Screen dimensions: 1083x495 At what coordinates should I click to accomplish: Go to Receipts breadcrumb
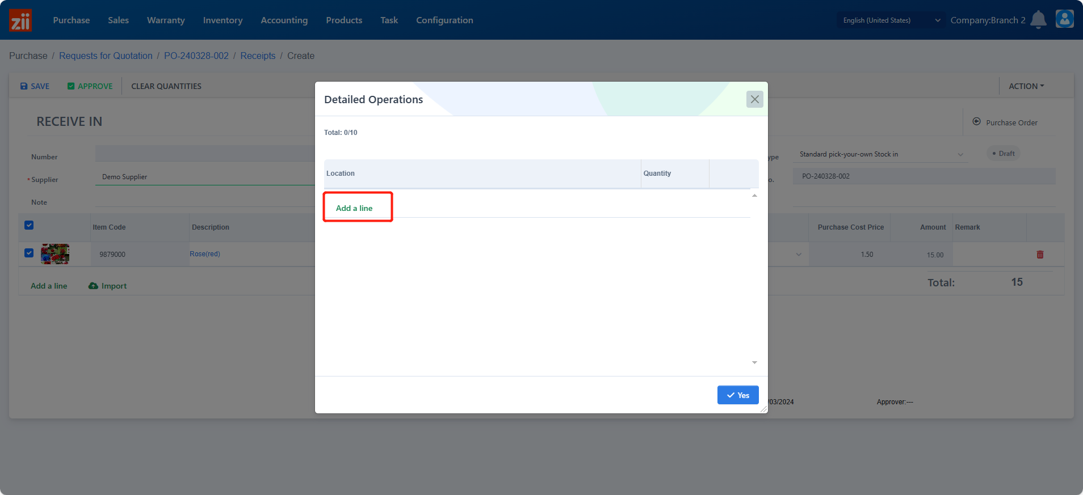[x=258, y=56]
